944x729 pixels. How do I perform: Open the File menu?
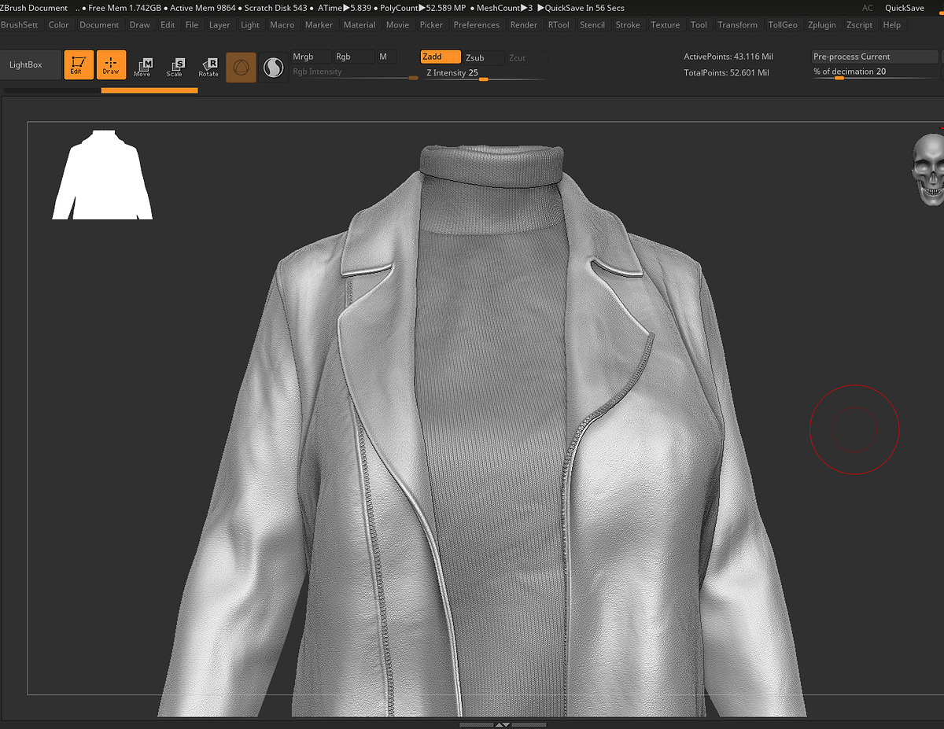pyautogui.click(x=192, y=24)
